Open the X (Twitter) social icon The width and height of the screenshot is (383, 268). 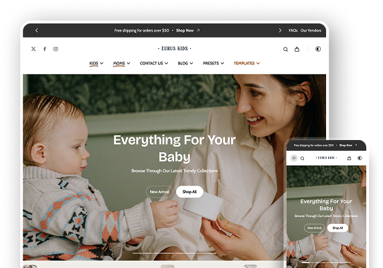pos(33,49)
